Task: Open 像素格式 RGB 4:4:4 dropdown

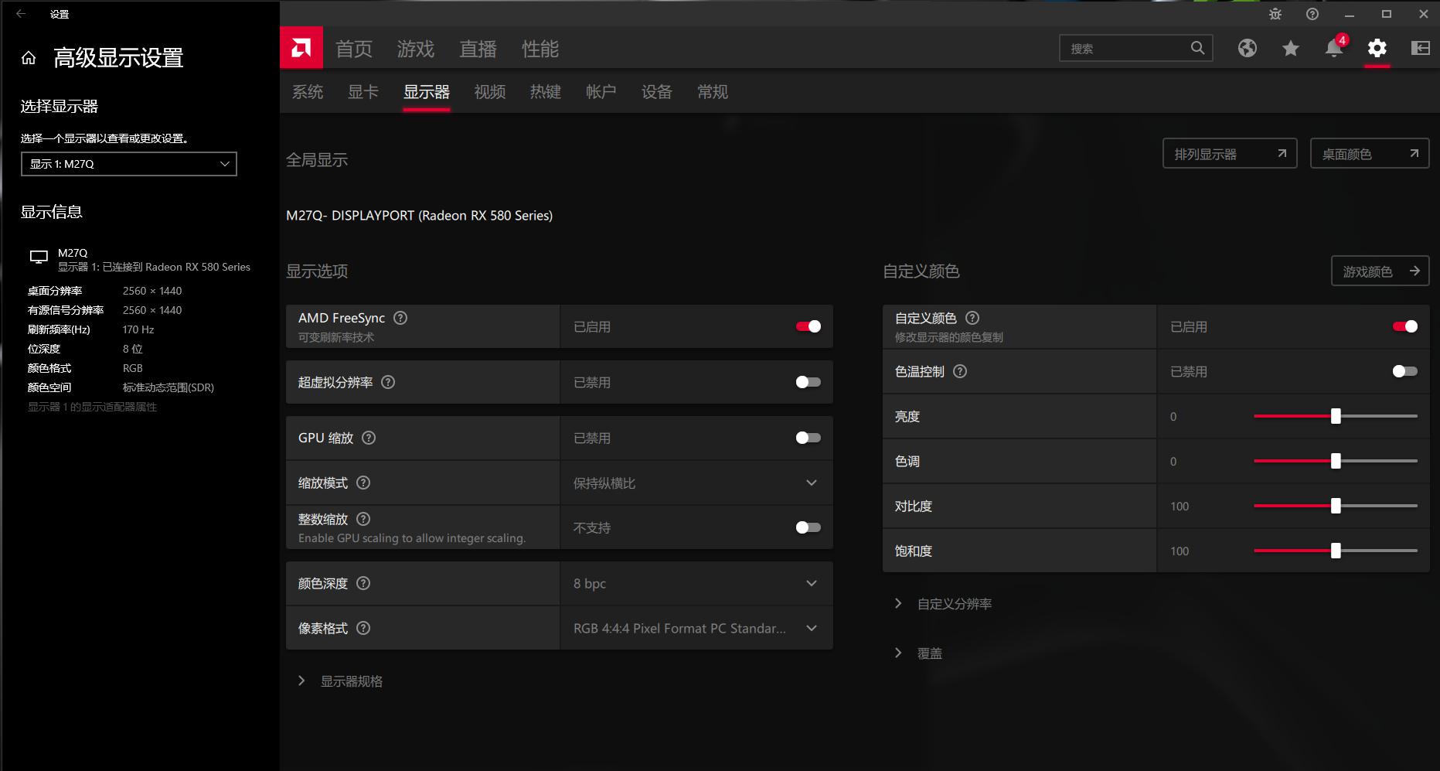Action: tap(696, 629)
